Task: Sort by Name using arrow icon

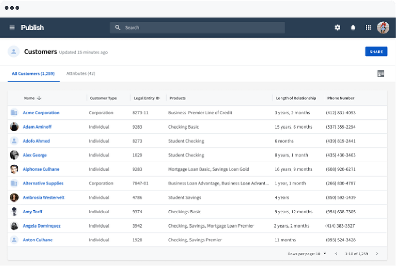Action: (39, 98)
